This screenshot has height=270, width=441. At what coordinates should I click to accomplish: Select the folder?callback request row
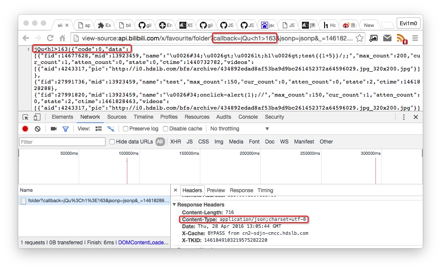point(95,200)
